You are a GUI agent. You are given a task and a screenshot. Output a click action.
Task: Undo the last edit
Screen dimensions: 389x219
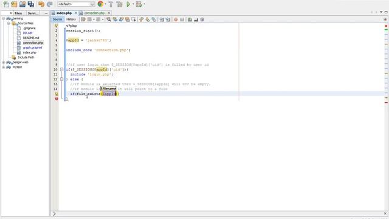pyautogui.click(x=41, y=4)
